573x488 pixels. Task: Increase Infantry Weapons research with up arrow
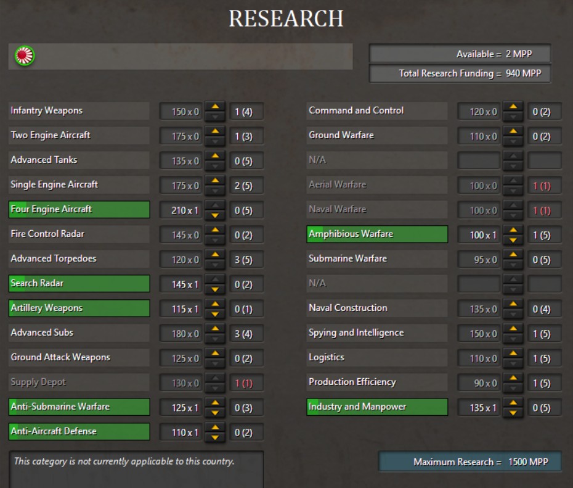pyautogui.click(x=214, y=107)
